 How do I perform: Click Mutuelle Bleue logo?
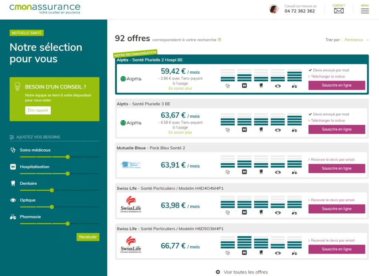click(131, 165)
